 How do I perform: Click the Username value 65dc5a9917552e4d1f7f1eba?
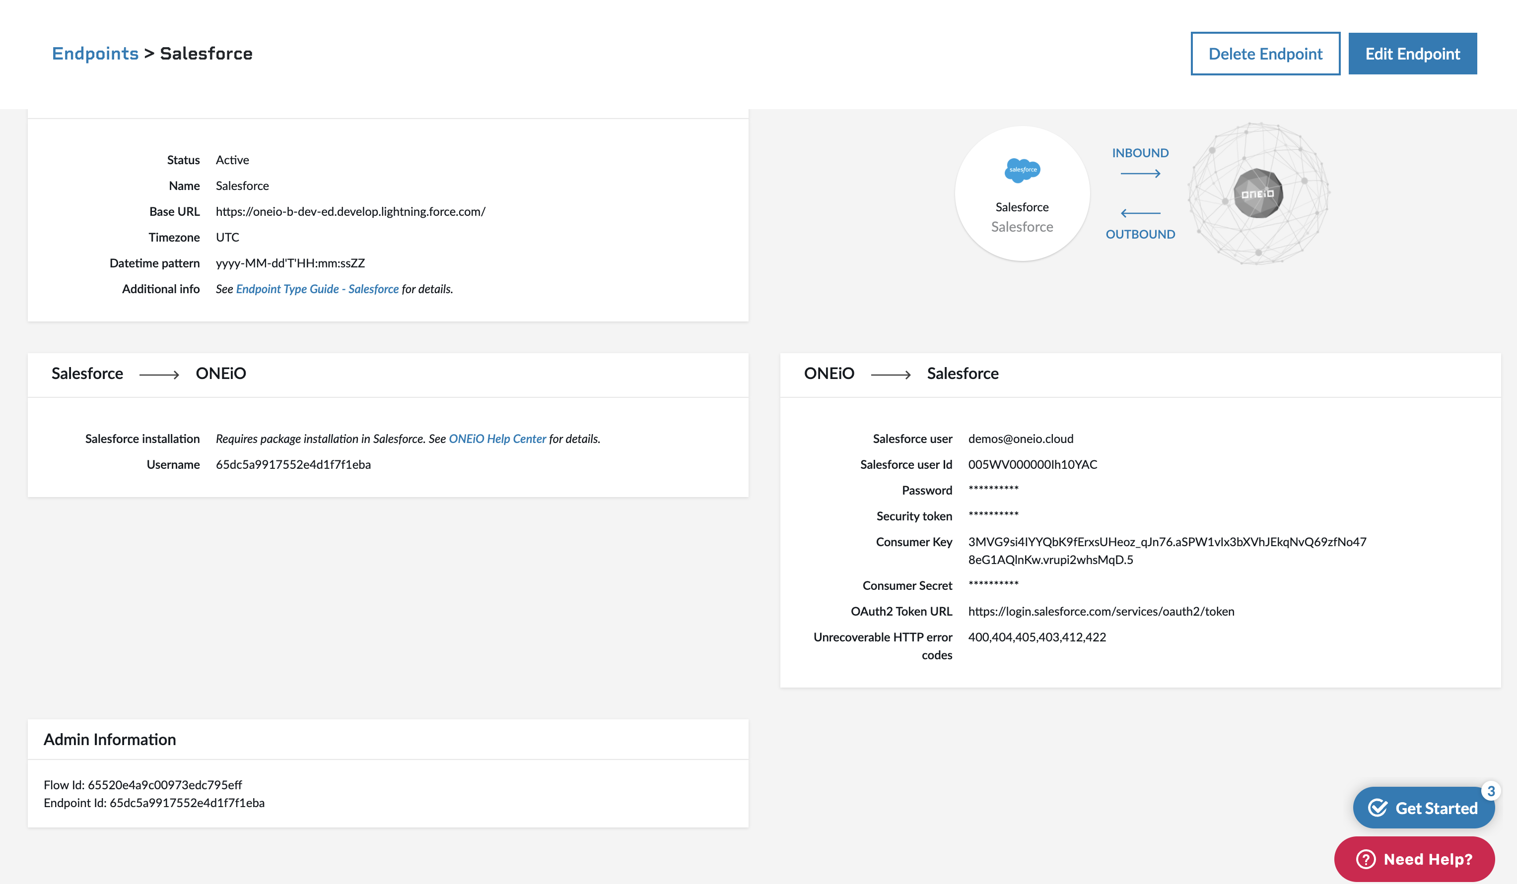tap(293, 464)
